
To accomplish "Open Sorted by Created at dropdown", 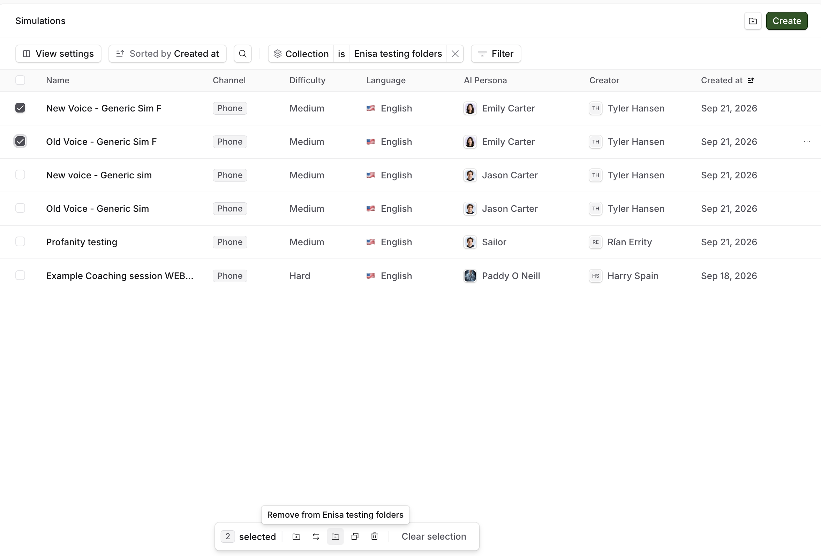I will [x=167, y=54].
